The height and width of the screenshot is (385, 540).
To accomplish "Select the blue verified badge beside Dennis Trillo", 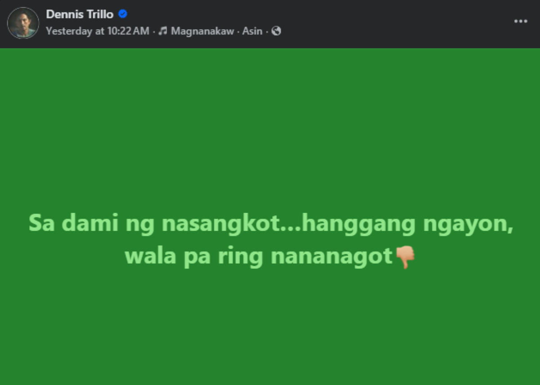I will point(122,14).
